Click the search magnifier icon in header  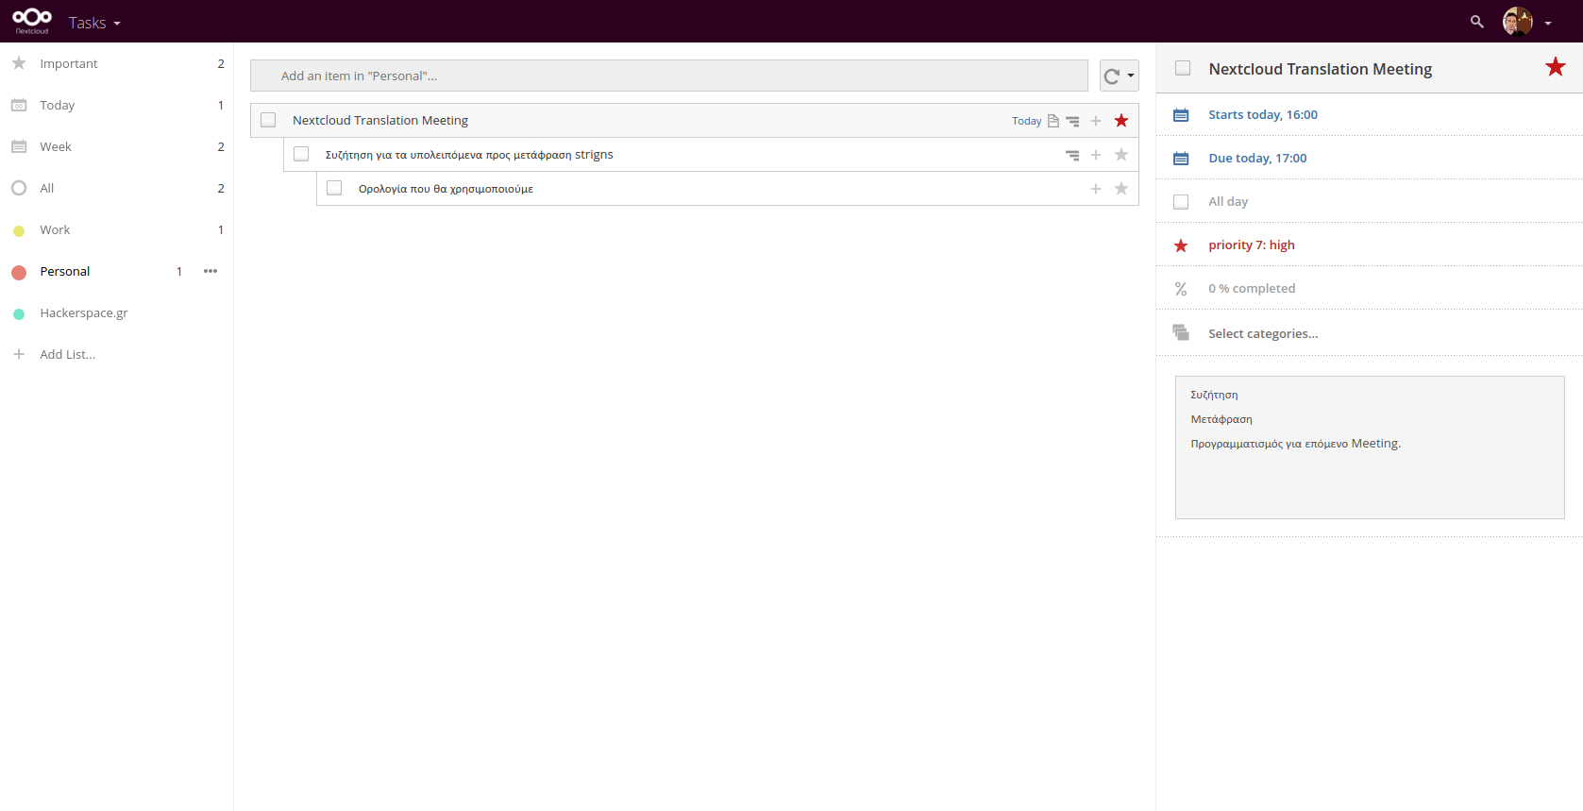coord(1476,22)
